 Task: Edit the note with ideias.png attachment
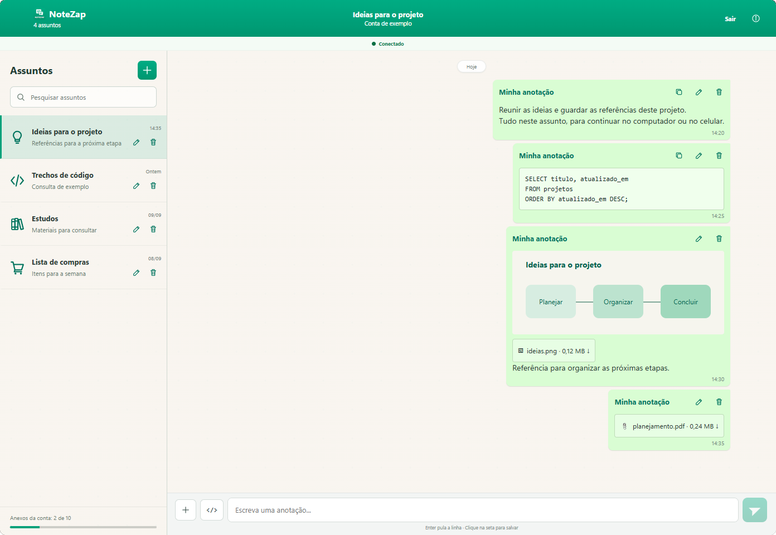[699, 239]
